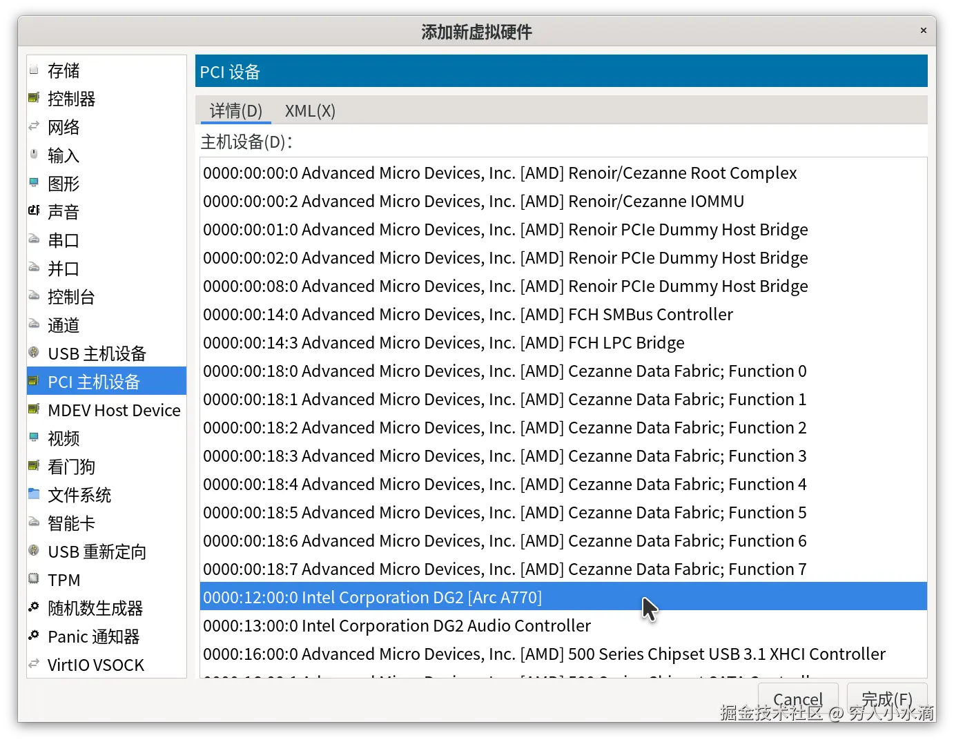Select 0000:00:14:0 FCH SMBus Controller

563,314
